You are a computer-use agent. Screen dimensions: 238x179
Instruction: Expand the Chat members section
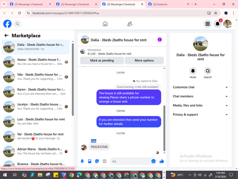pos(200,96)
